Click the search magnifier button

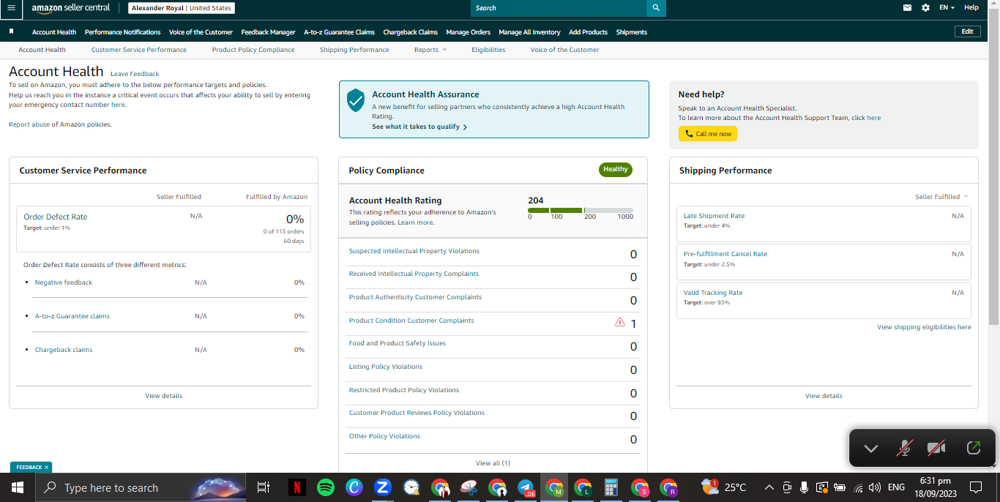[x=656, y=7]
